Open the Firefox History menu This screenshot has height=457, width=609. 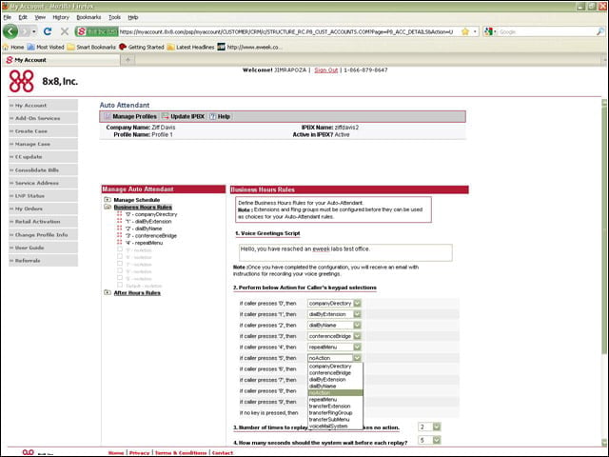pos(61,17)
